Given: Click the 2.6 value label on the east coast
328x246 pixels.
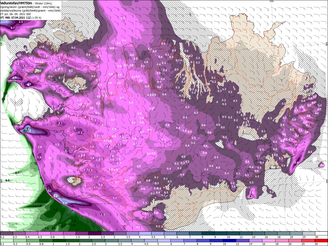Looking at the screenshot, I should (297, 163).
